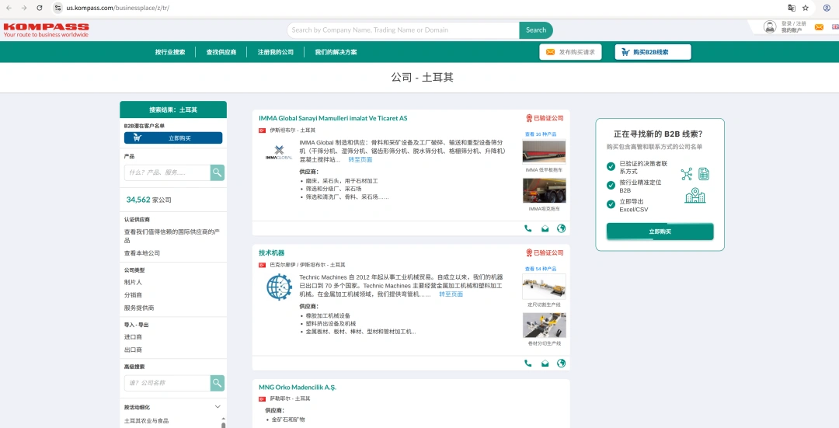Click the 购买B2B线索 button

pos(653,52)
